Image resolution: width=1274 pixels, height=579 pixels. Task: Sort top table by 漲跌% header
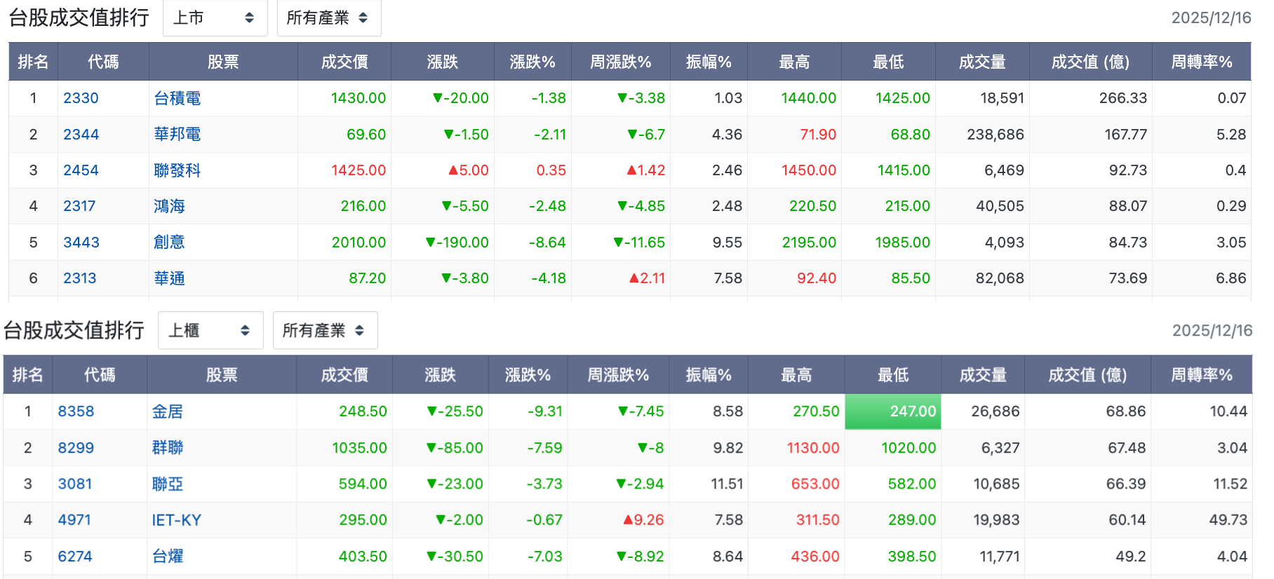[x=532, y=62]
